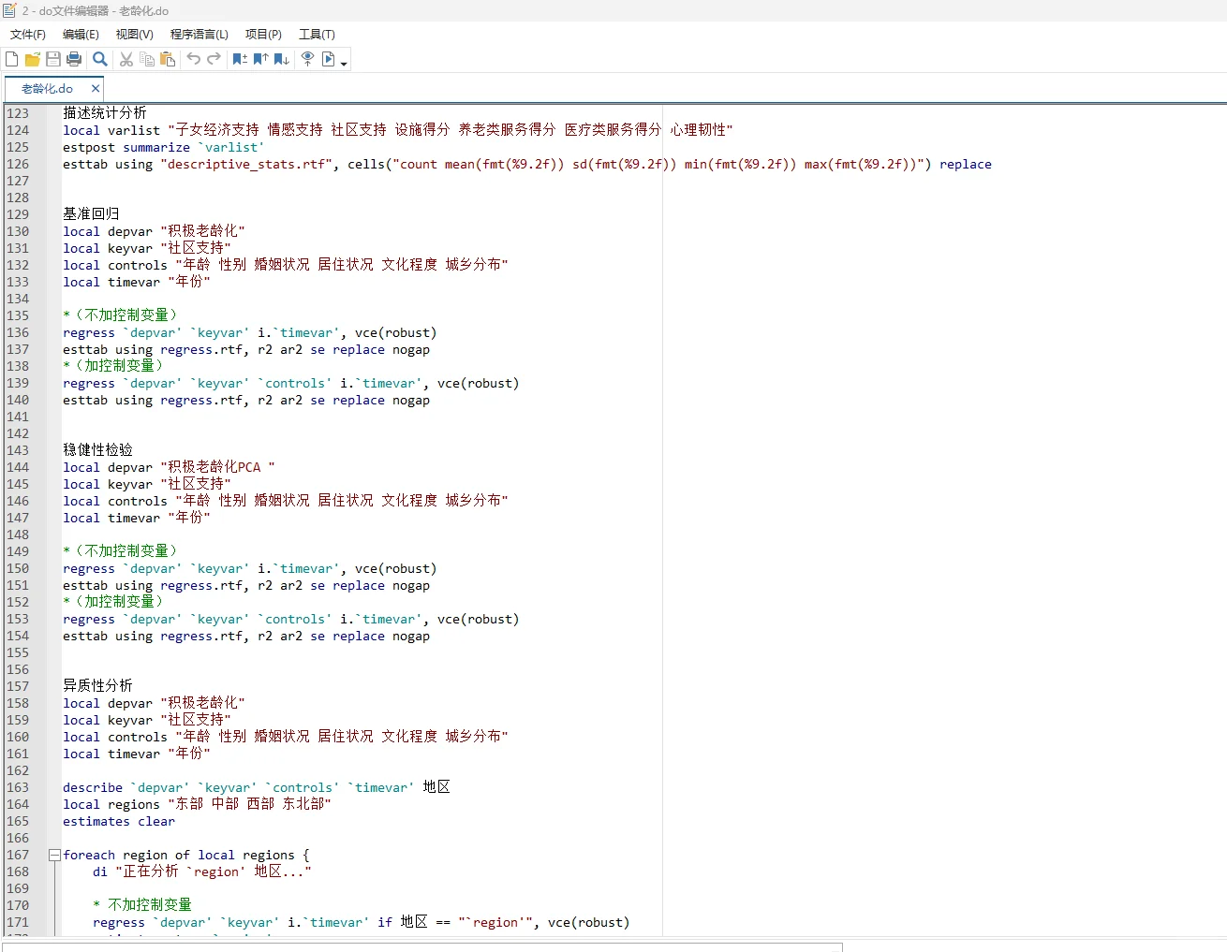Open the 视图(V) menu
Viewport: 1227px width, 952px height.
134,35
